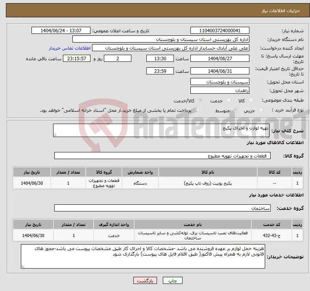310x291 pixels.
Task: Select the متوسط purchase type radio
Action: coord(235,110)
